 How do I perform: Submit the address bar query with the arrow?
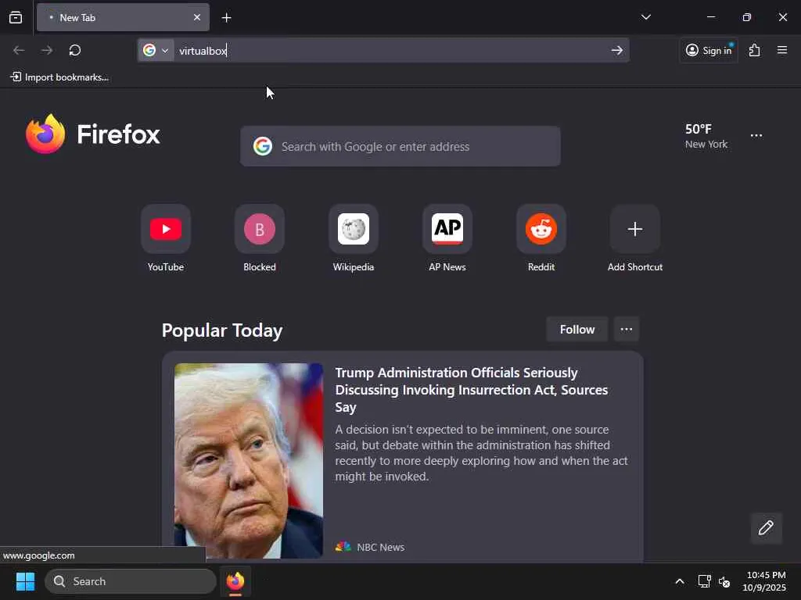click(x=616, y=51)
